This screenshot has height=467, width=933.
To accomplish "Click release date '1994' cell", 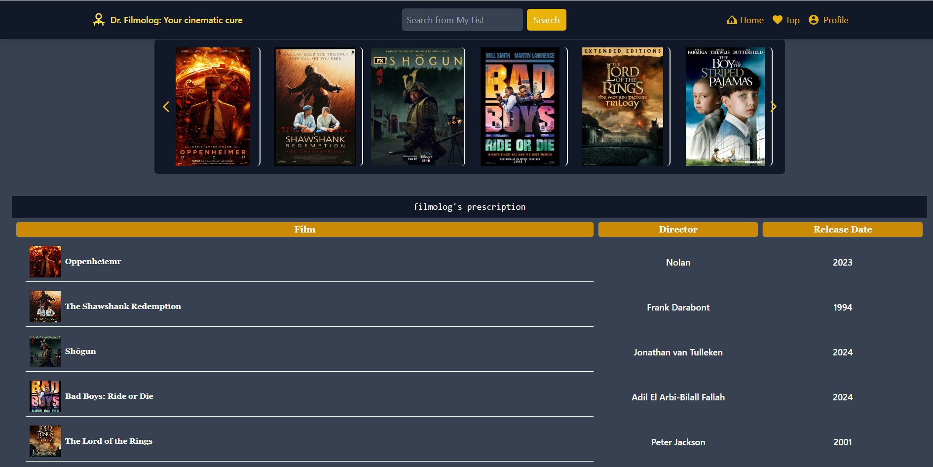I will click(843, 308).
